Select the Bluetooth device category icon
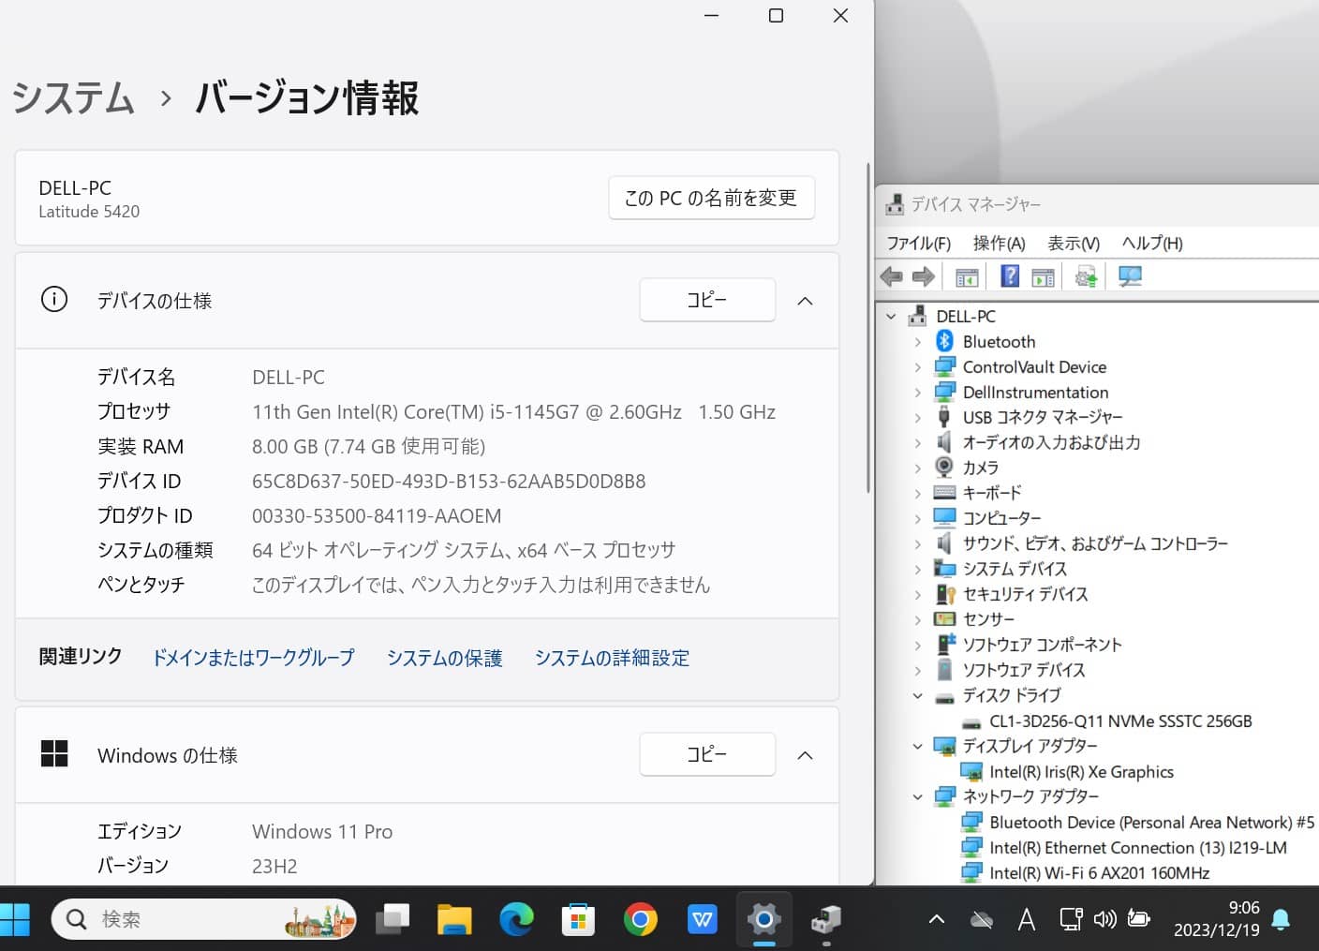 click(944, 341)
